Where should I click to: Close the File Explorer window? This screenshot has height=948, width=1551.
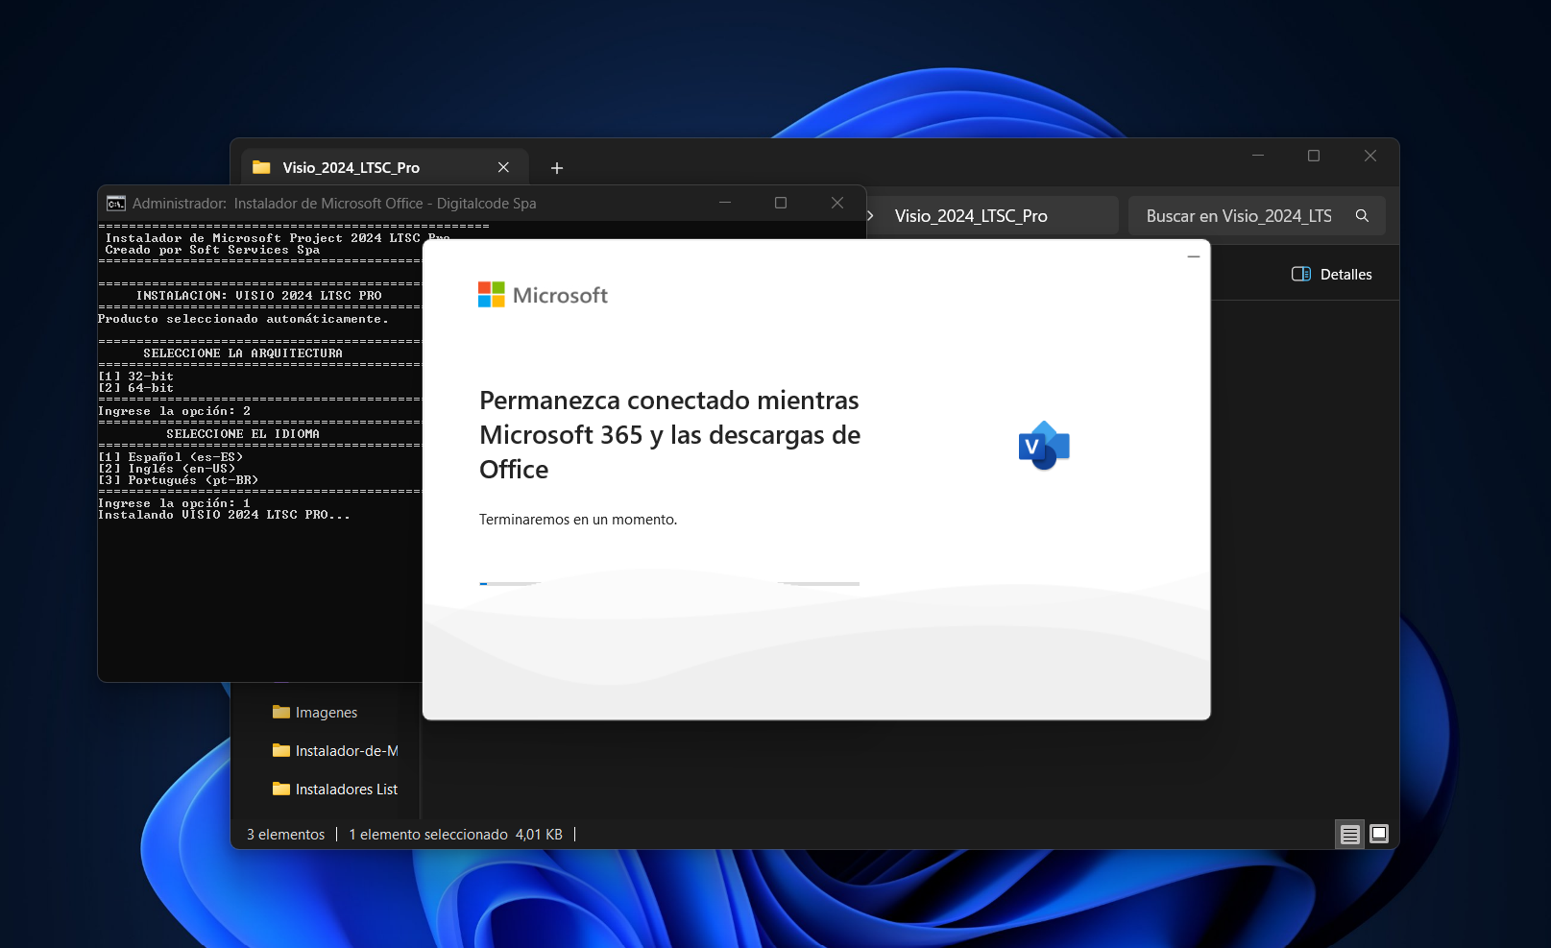click(1370, 156)
